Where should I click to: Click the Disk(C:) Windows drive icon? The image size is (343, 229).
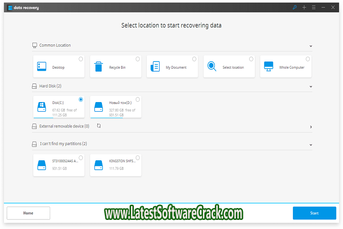42,106
